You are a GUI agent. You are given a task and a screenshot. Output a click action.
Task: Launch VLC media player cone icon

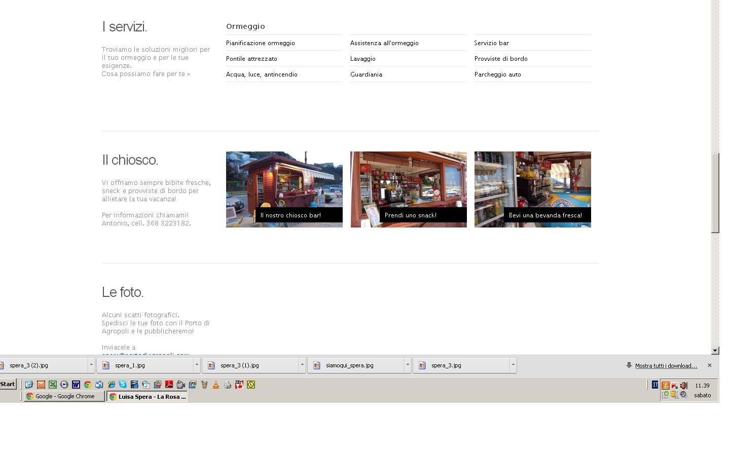point(216,385)
